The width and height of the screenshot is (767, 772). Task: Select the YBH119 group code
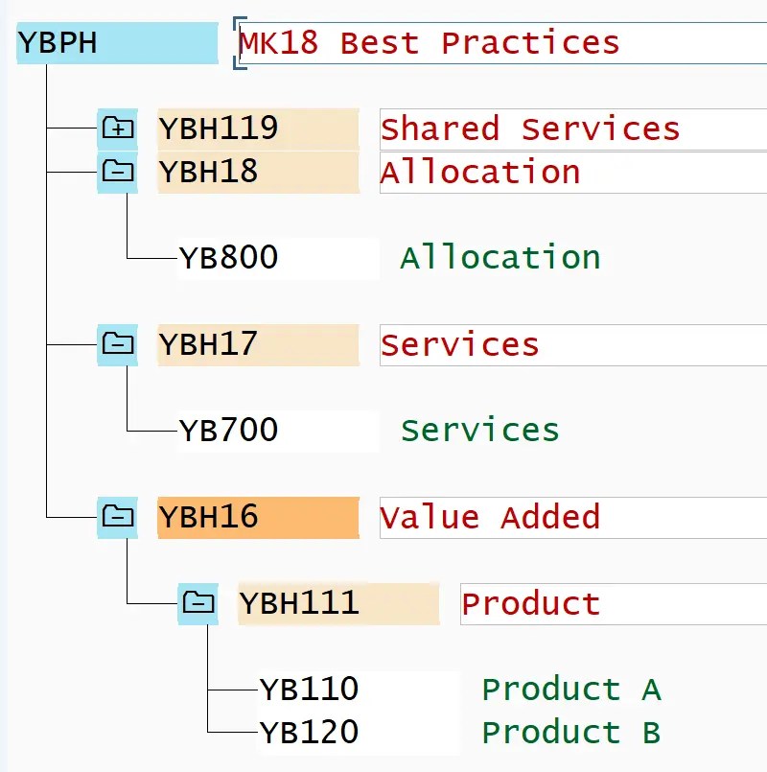(259, 129)
